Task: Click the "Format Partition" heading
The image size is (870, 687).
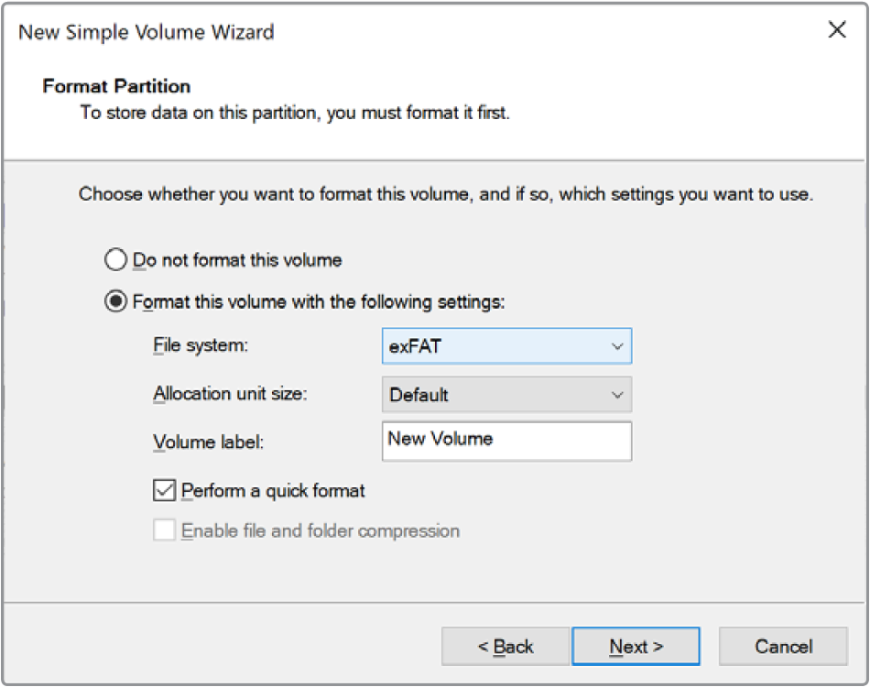Action: pos(116,86)
